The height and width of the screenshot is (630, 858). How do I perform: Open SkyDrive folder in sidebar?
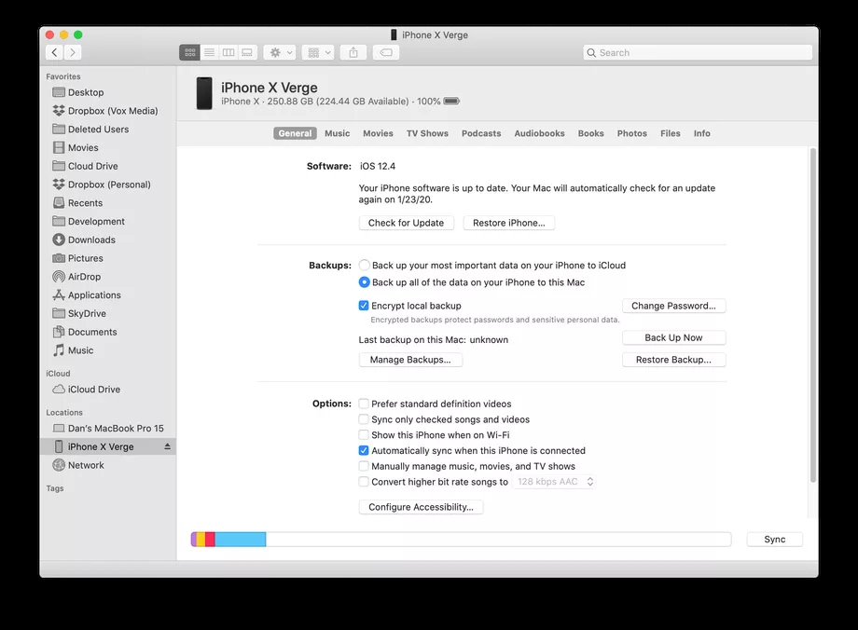(108, 313)
